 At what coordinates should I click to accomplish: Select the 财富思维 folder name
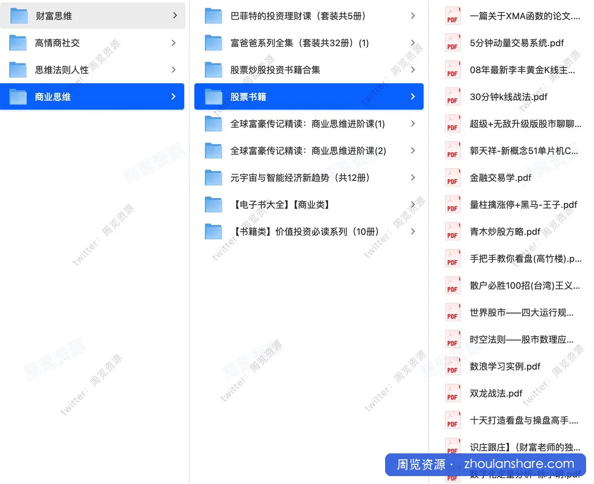pyautogui.click(x=54, y=16)
